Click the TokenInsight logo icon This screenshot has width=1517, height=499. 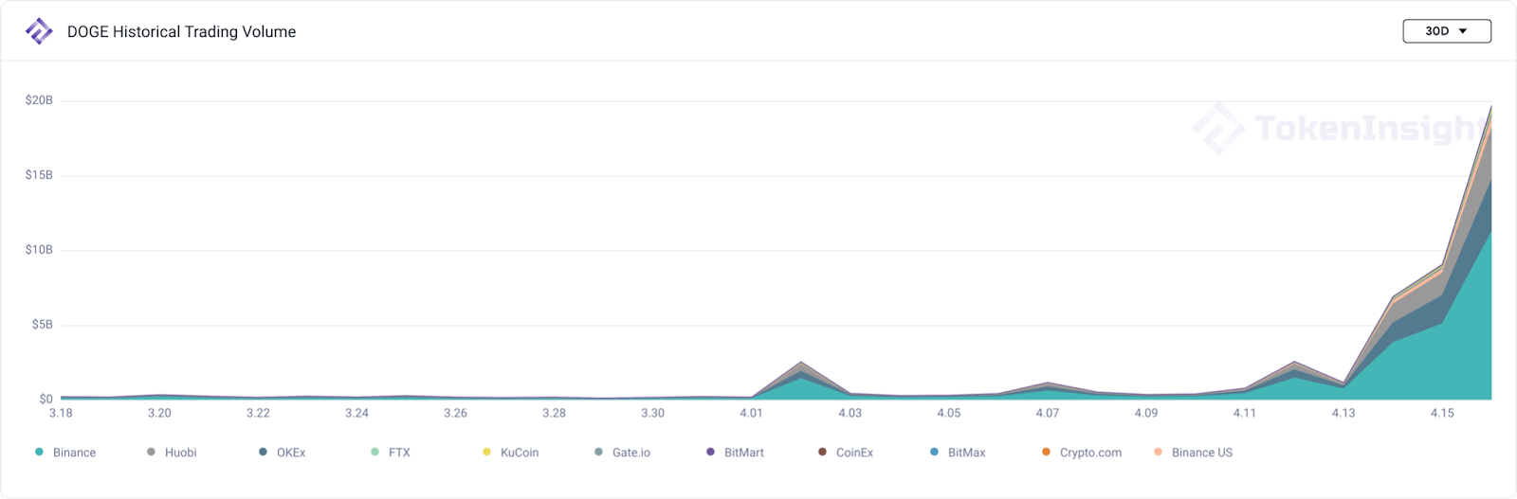click(x=39, y=31)
